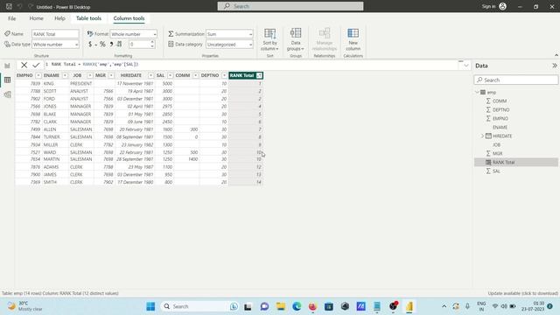The image size is (560, 315).
Task: Open filter dropdown on SAL column
Action: coord(170,75)
